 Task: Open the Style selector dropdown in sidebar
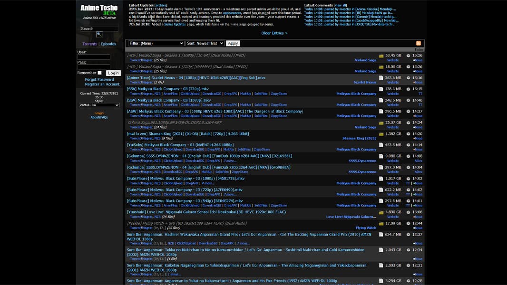(99, 105)
